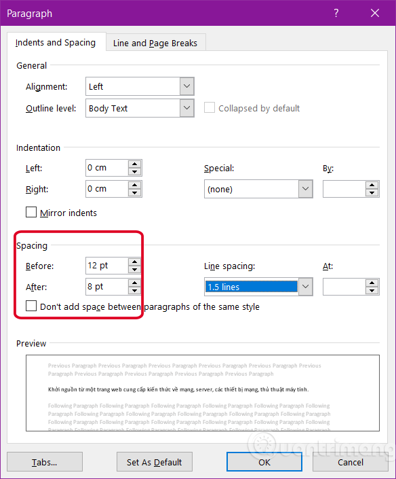Viewport: 396px width, 479px height.
Task: Click the Right indentation input field
Action: click(107, 189)
